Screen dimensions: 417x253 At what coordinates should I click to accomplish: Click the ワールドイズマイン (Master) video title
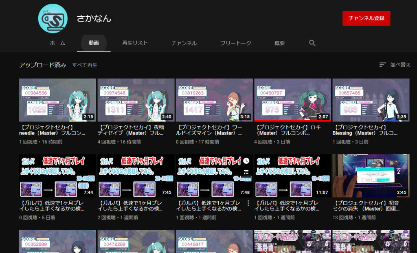pos(209,130)
